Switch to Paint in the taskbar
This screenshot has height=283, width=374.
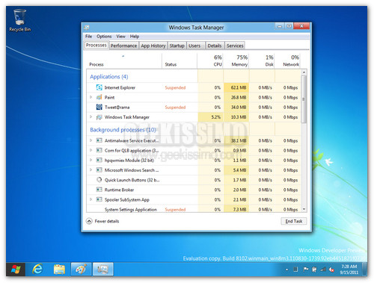click(x=81, y=269)
